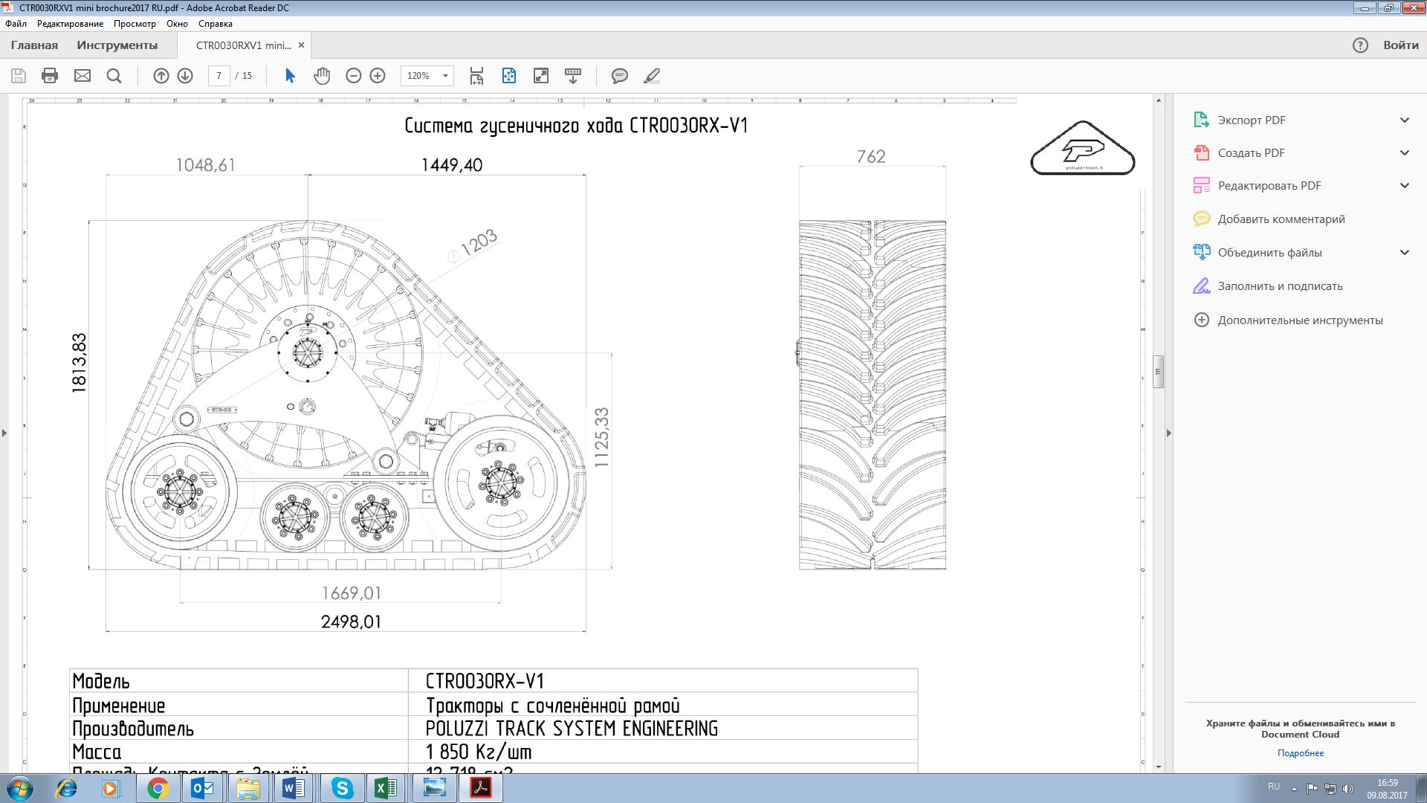Open the Создать PDF tool

[1252, 152]
